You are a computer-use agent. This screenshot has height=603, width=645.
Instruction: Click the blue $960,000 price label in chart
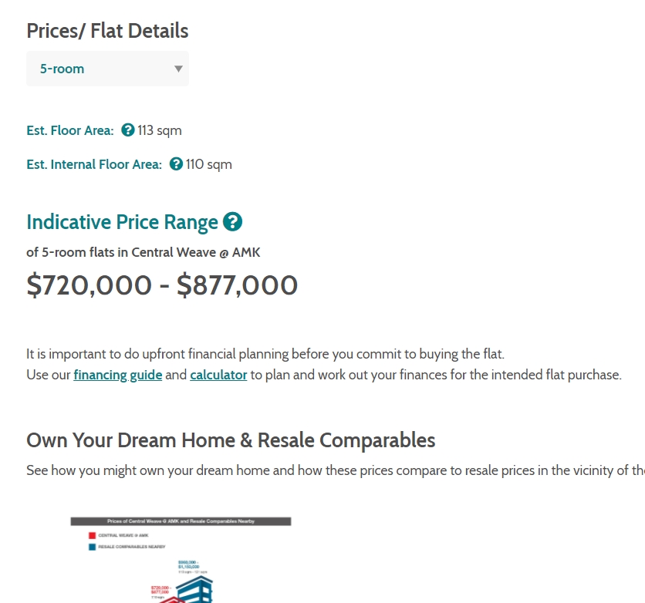pos(190,564)
